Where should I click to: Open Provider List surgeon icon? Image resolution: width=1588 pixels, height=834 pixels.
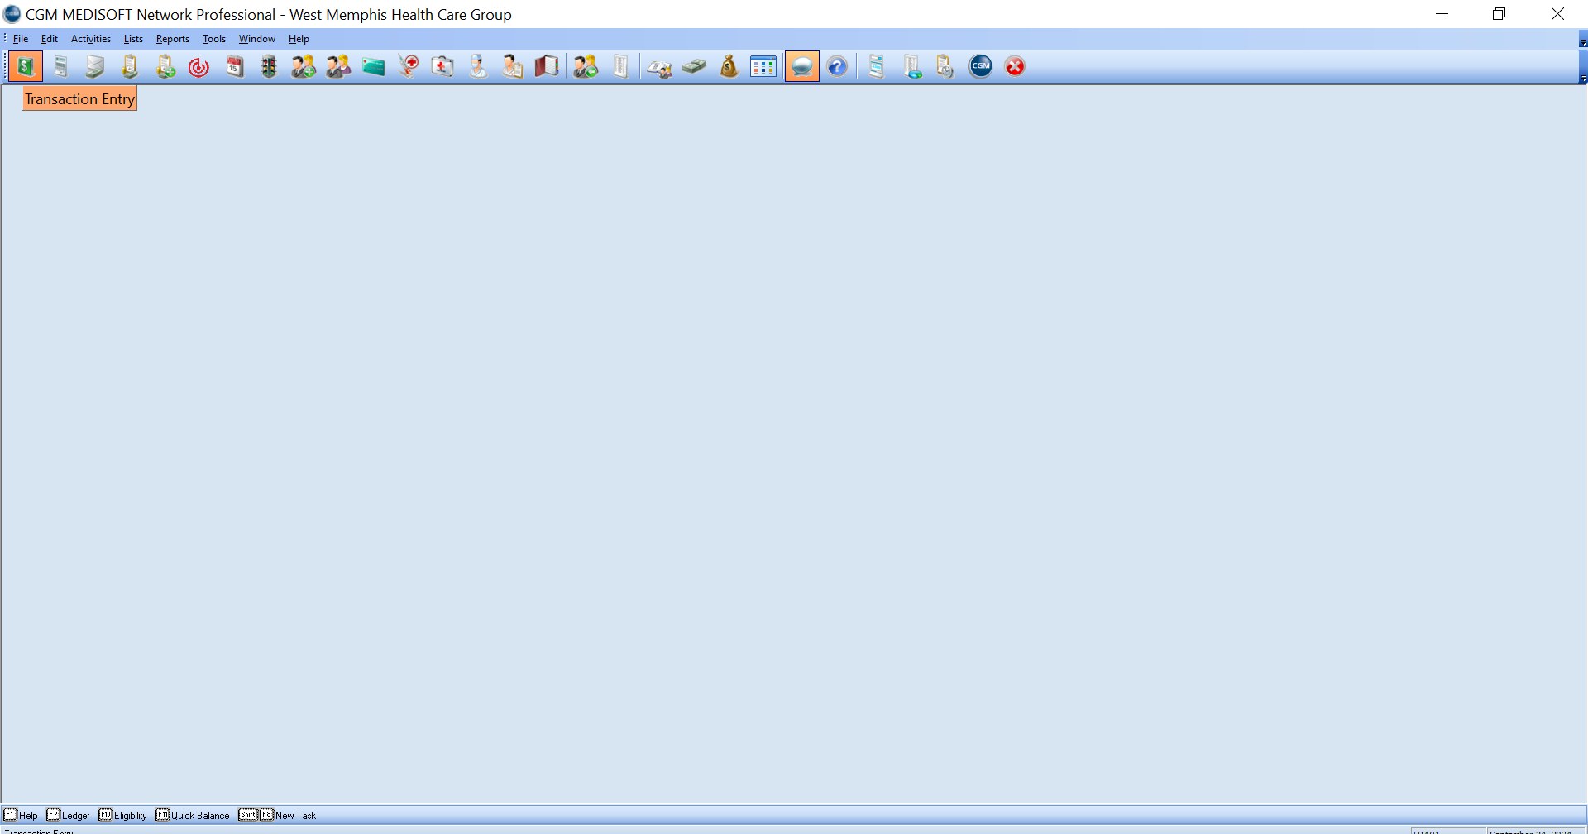478,66
